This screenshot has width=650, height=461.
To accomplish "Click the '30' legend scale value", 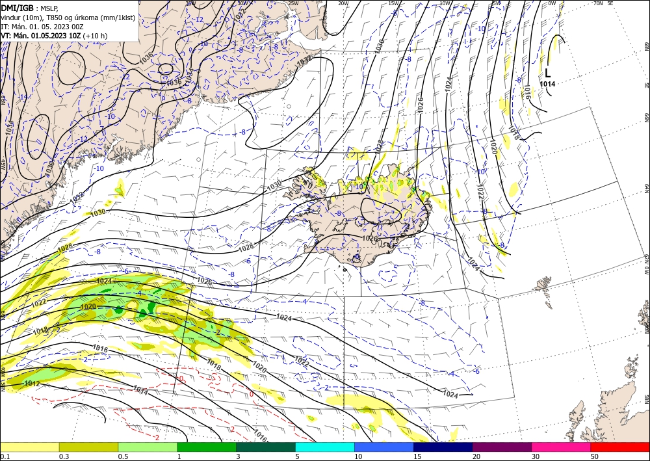I will coord(535,456).
